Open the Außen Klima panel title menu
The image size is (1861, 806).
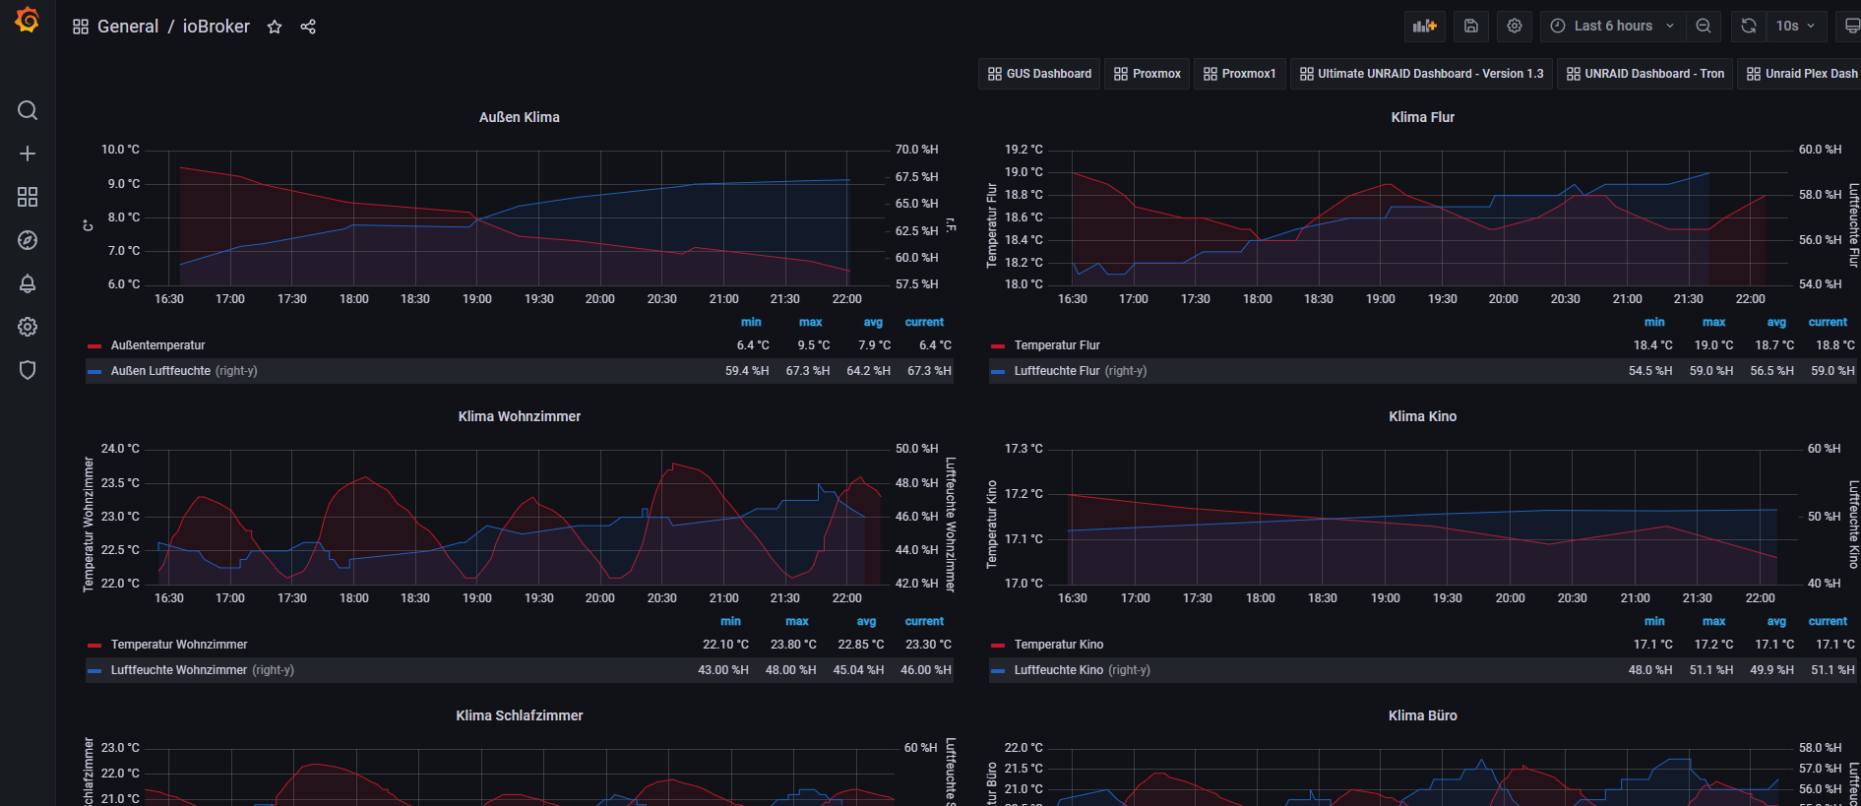point(520,117)
